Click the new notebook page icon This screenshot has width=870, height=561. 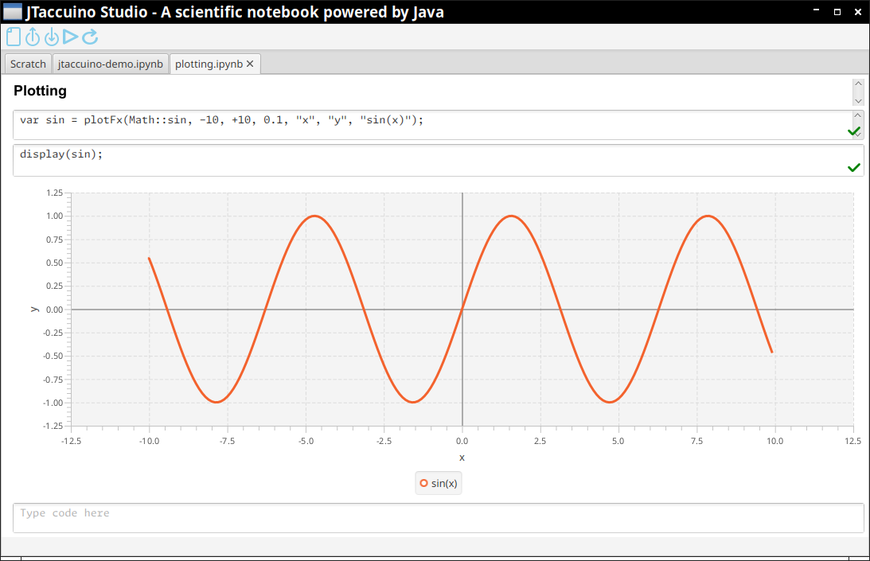click(x=14, y=37)
